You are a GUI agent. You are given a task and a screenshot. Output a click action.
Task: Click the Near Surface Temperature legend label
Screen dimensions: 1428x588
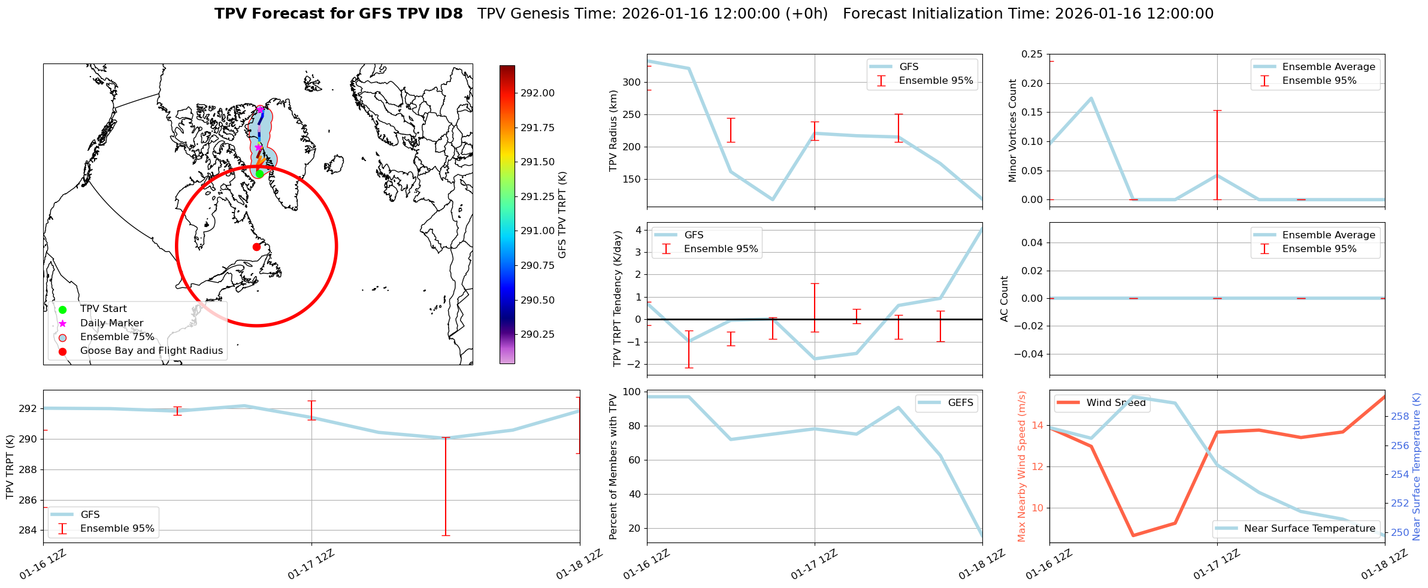pos(1309,529)
